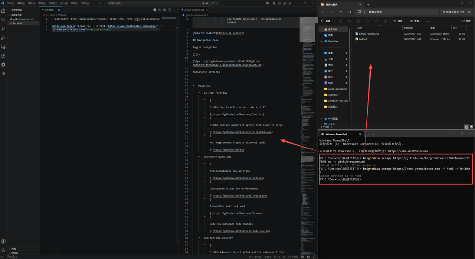The height and width of the screenshot is (259, 475).
Task: Open VS Code errors and warnings status indicator
Action: 12,257
